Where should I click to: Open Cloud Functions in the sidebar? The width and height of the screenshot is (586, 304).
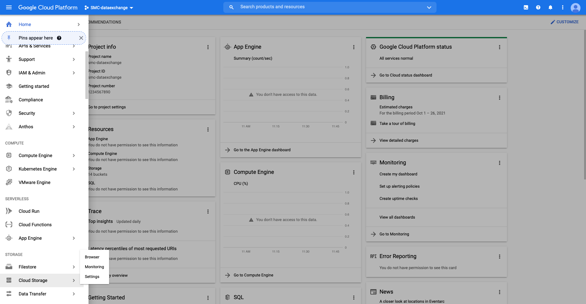35,225
